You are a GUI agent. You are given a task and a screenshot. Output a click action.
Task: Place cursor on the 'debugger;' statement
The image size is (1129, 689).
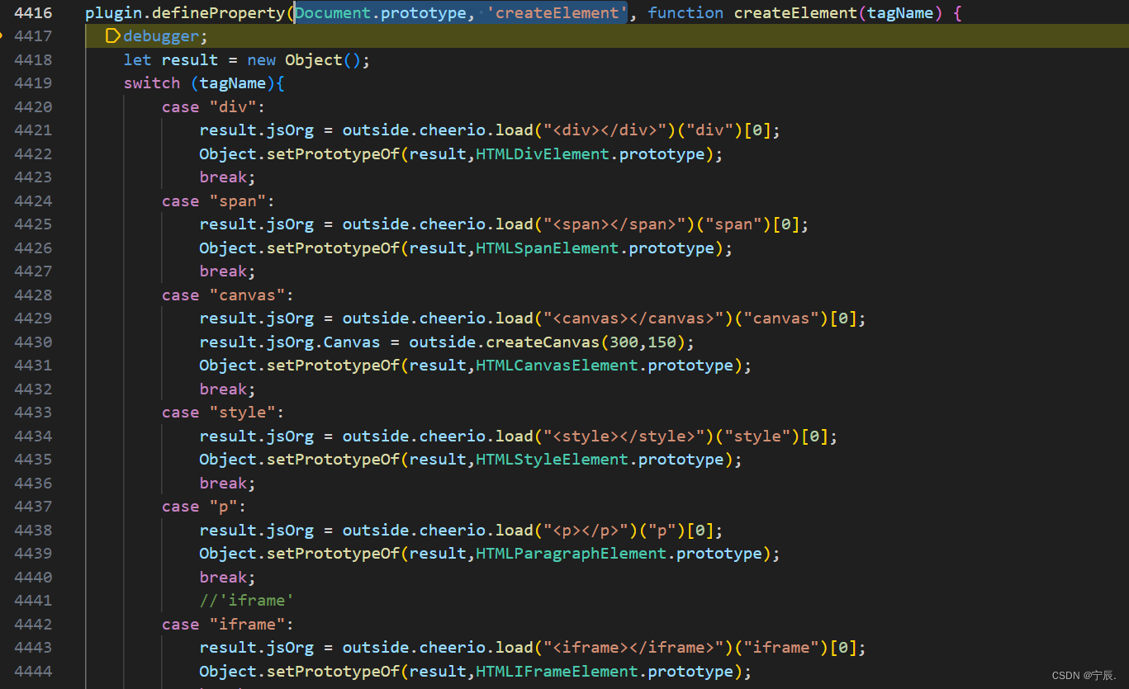click(x=165, y=36)
